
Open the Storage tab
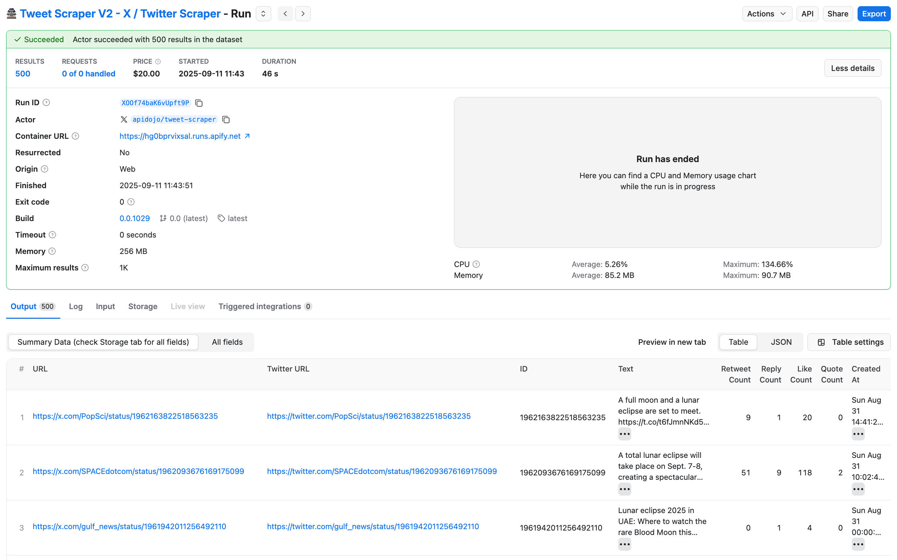[x=143, y=306]
